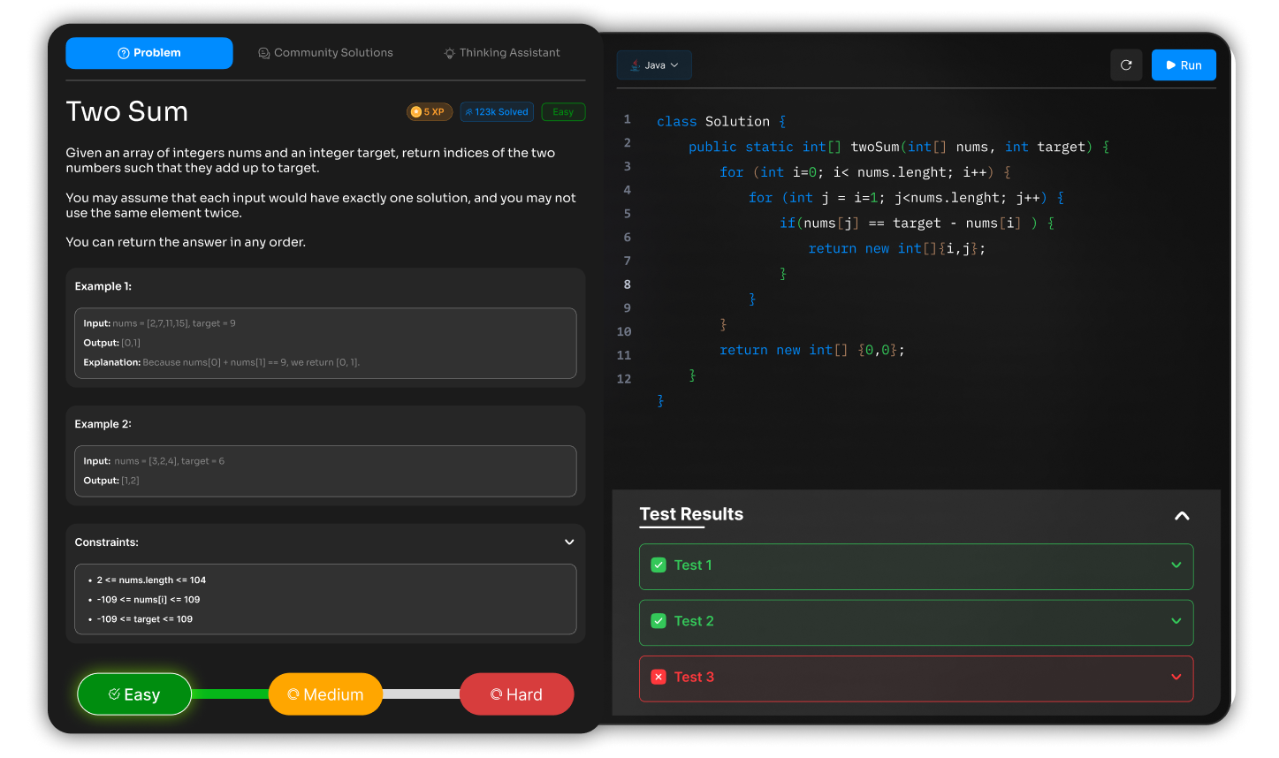
Task: Click the 5 XP coin badge
Action: (x=430, y=112)
